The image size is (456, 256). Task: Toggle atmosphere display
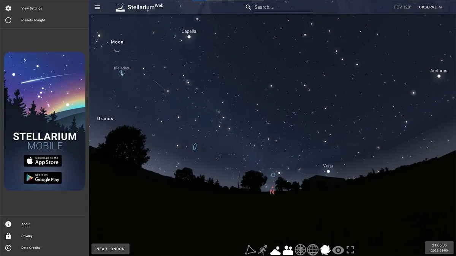pos(275,250)
